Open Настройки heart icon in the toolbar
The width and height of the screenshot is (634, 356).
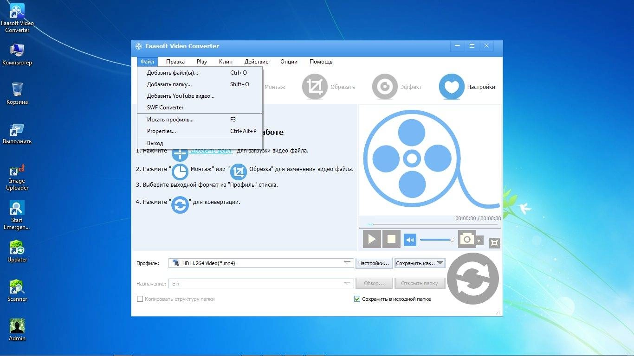coord(452,87)
